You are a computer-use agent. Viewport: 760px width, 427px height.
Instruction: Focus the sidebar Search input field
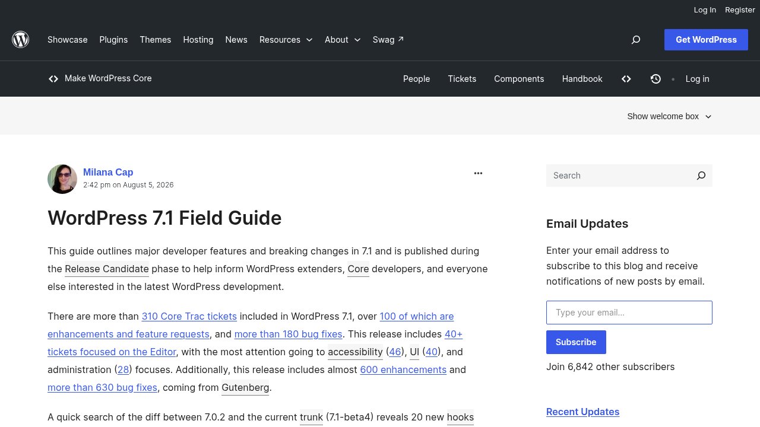pyautogui.click(x=617, y=176)
